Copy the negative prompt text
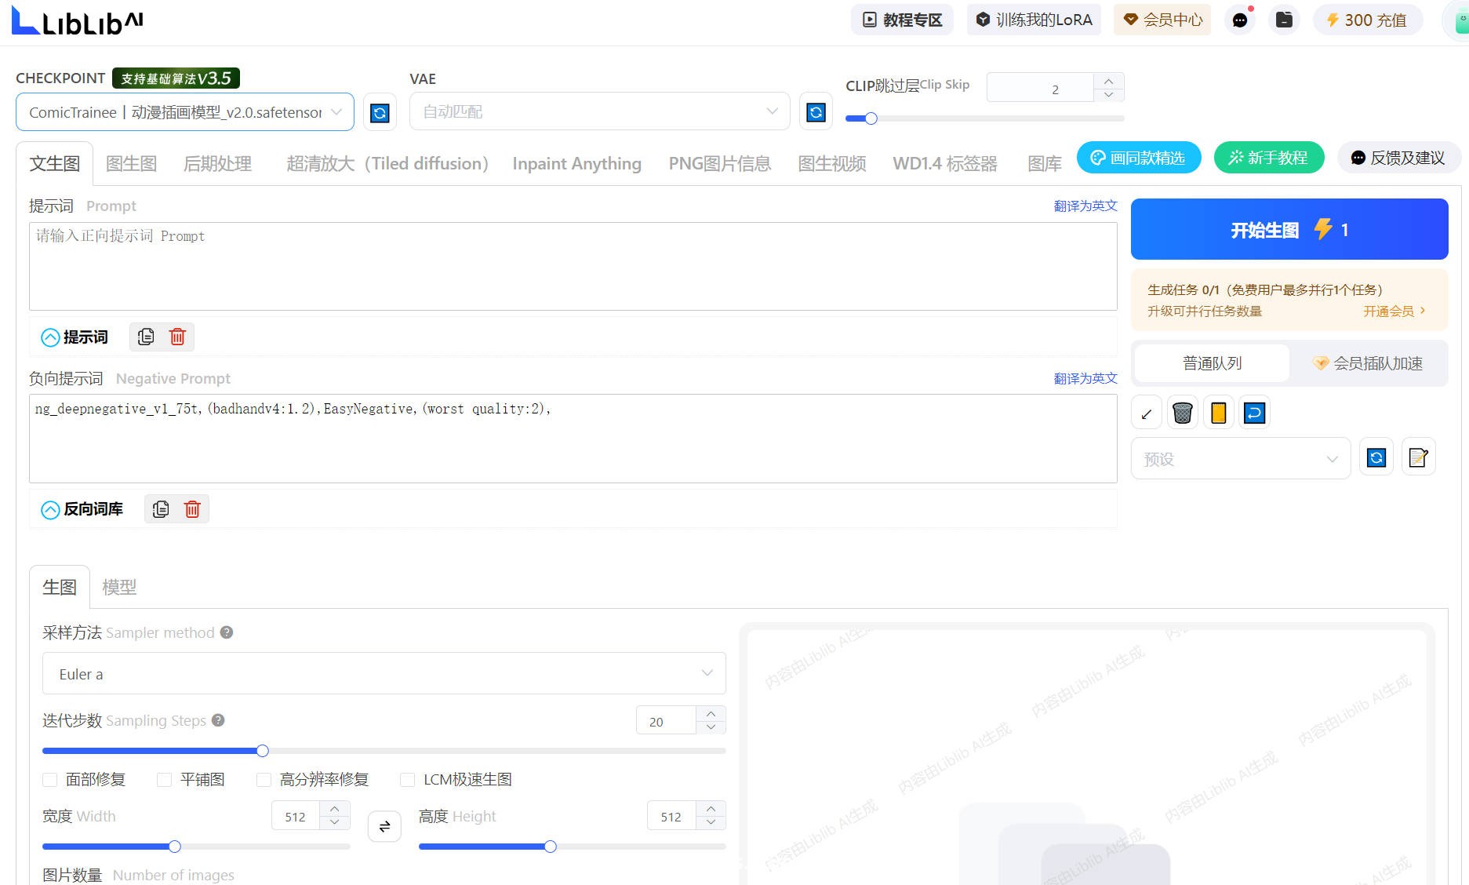The width and height of the screenshot is (1469, 885). click(x=161, y=509)
